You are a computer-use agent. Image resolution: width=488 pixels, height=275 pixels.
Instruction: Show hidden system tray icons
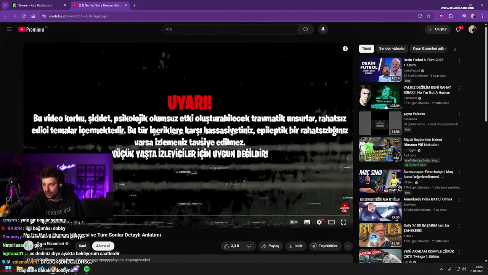tap(441, 269)
